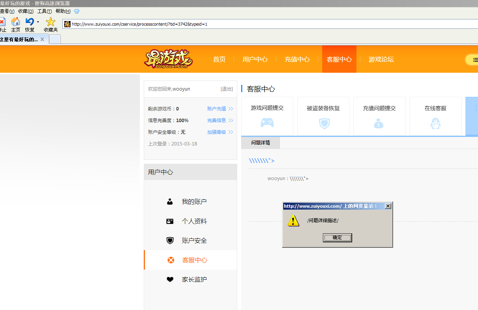Go to 首页 in the site navigation

tap(219, 59)
